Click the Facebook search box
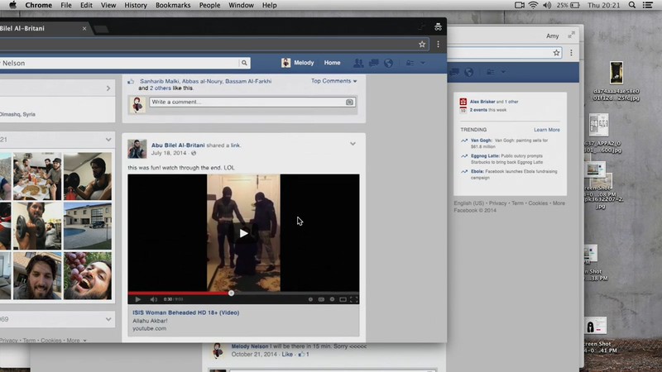662x372 pixels. pos(118,63)
